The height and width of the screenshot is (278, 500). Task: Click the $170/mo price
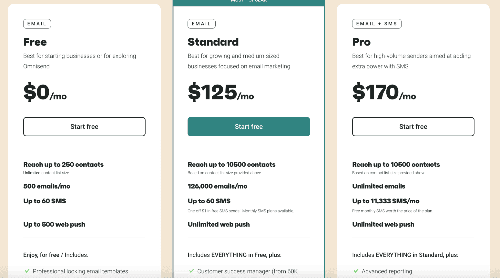tap(384, 92)
